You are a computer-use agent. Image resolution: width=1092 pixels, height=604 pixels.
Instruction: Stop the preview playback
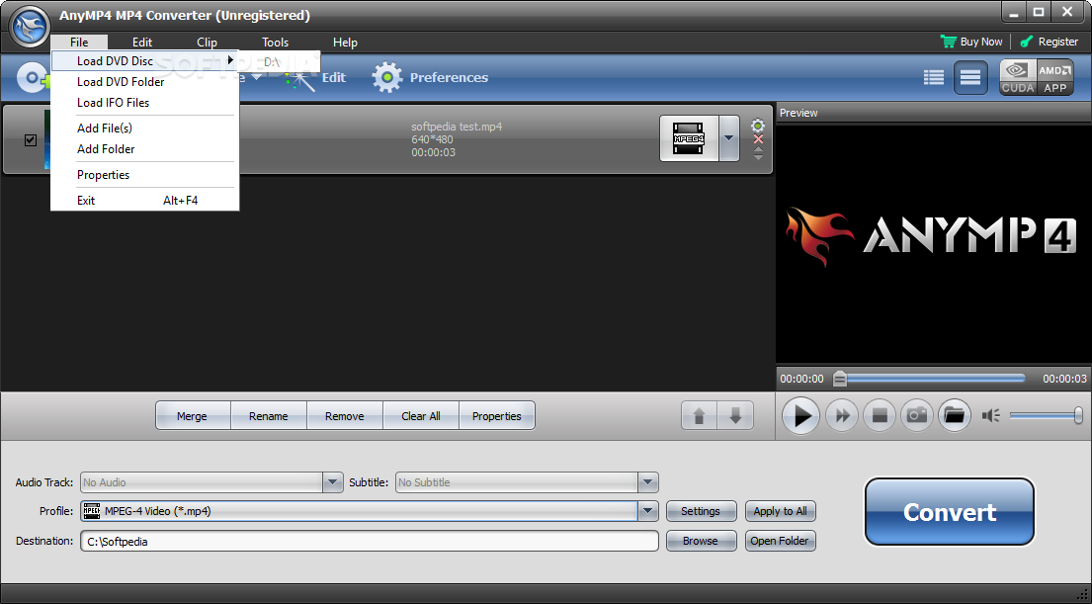click(x=880, y=416)
